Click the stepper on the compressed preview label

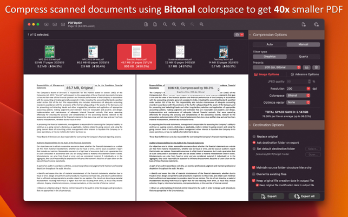[x=219, y=90]
